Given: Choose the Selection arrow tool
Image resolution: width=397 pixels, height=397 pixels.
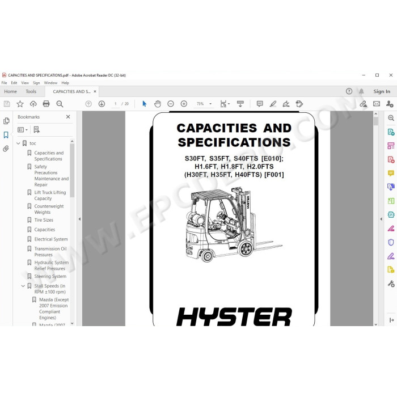Looking at the screenshot, I should tap(144, 104).
